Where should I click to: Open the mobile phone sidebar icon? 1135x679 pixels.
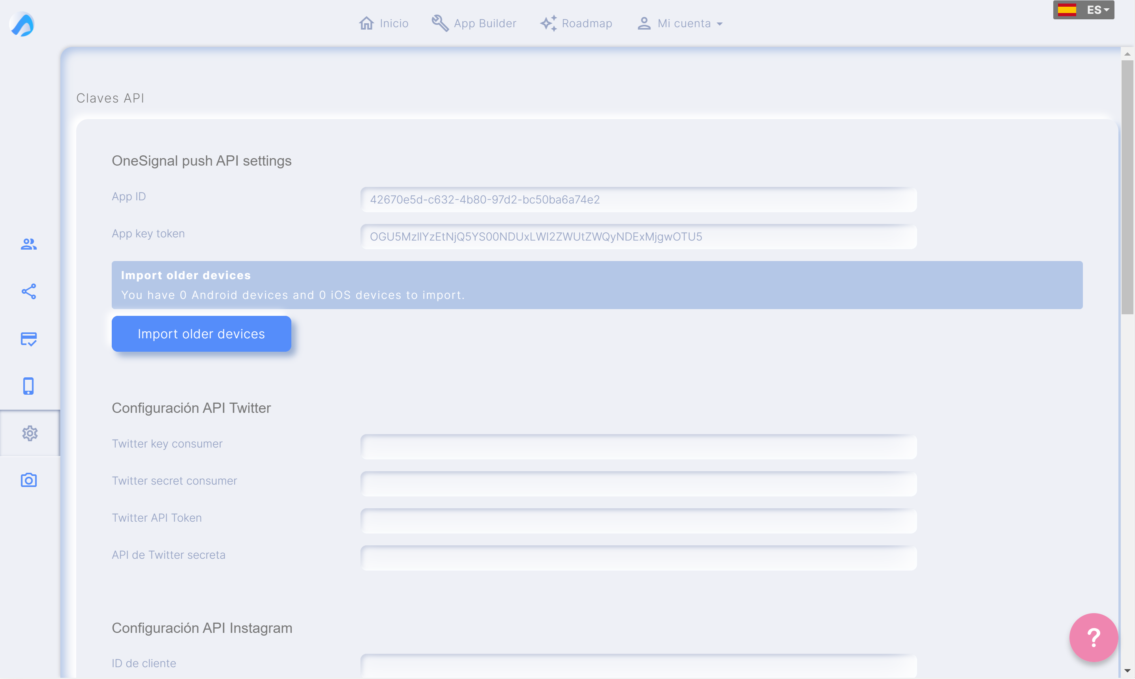[28, 386]
